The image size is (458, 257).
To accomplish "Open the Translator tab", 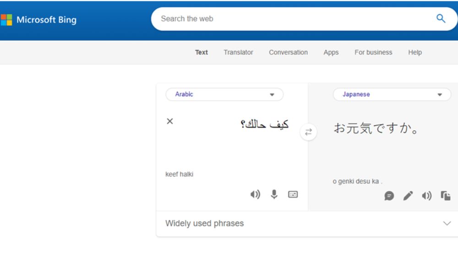I will click(238, 53).
